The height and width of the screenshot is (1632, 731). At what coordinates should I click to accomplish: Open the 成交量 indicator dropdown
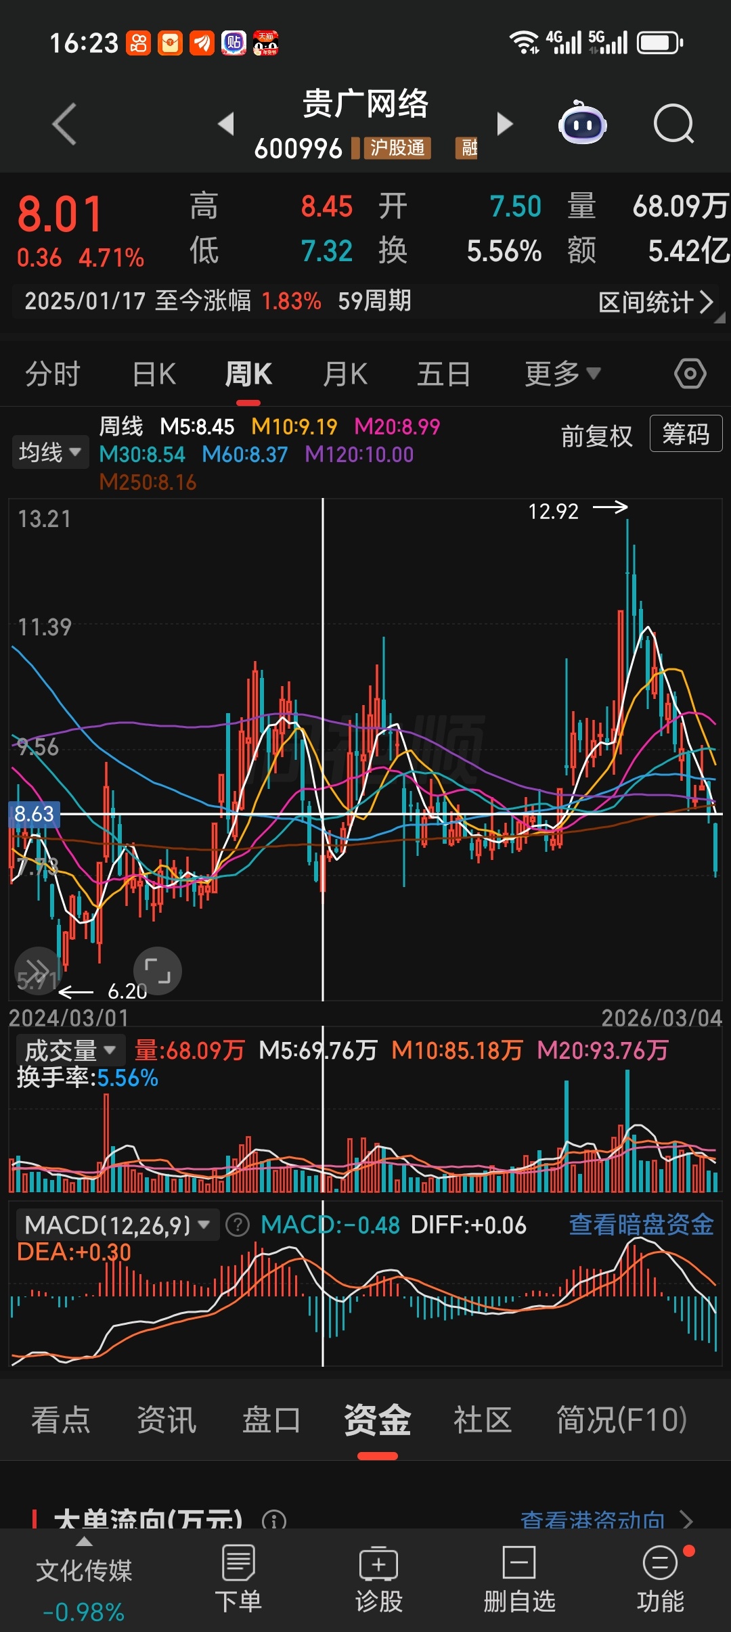coord(70,1050)
